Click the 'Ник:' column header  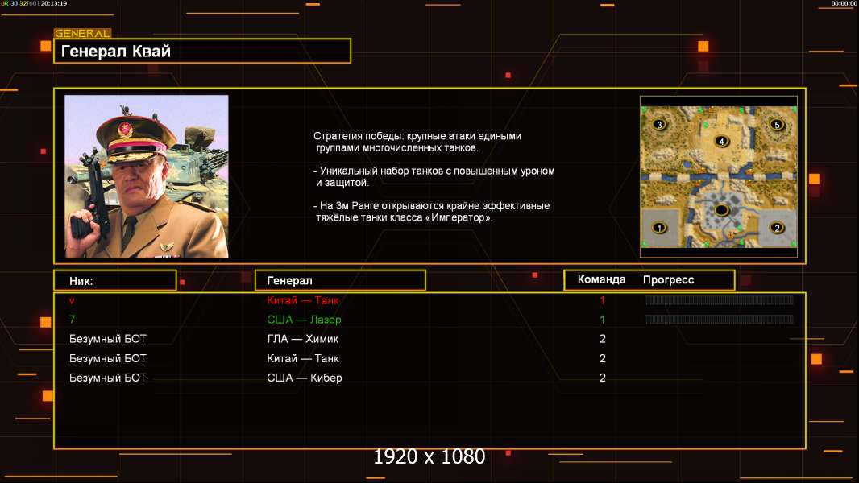tap(115, 281)
